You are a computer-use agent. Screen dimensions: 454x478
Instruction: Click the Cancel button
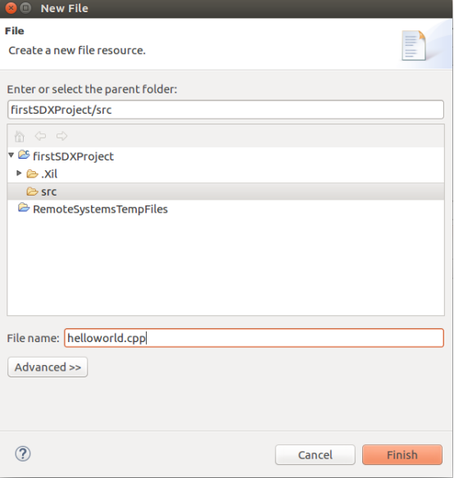coord(315,455)
